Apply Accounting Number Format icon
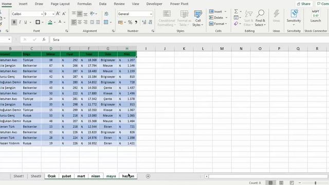This screenshot has height=185, width=329. [x=120, y=22]
